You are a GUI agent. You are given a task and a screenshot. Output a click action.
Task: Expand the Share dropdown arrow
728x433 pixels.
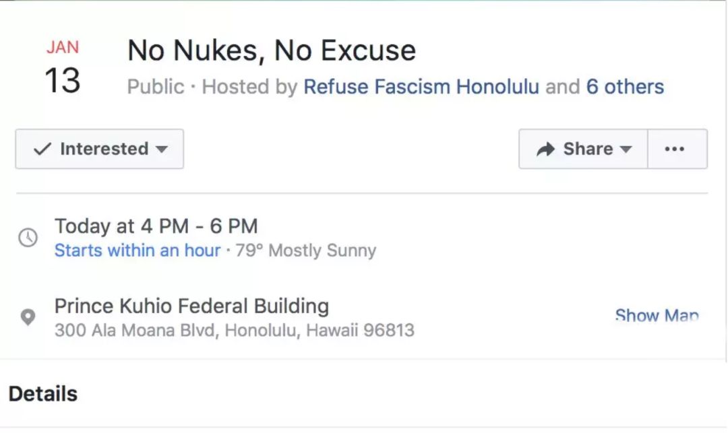pos(626,149)
